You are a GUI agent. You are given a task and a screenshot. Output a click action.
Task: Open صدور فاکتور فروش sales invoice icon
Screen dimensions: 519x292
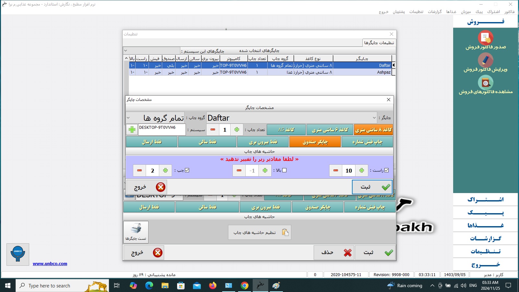(486, 40)
